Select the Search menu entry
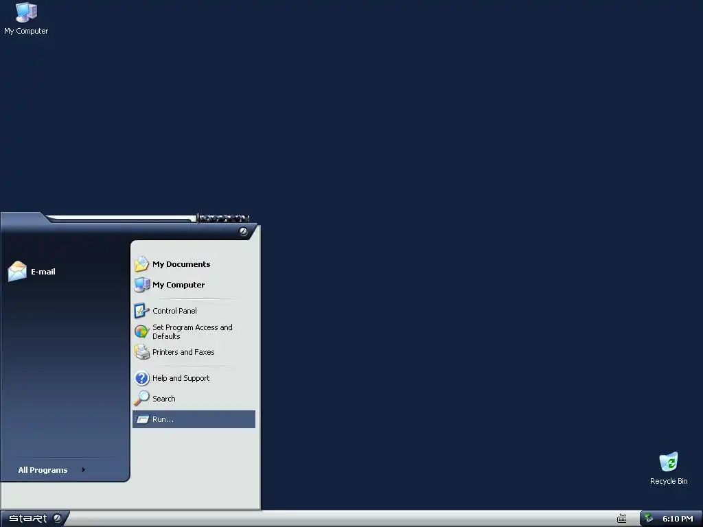This screenshot has height=527, width=703. click(x=194, y=399)
